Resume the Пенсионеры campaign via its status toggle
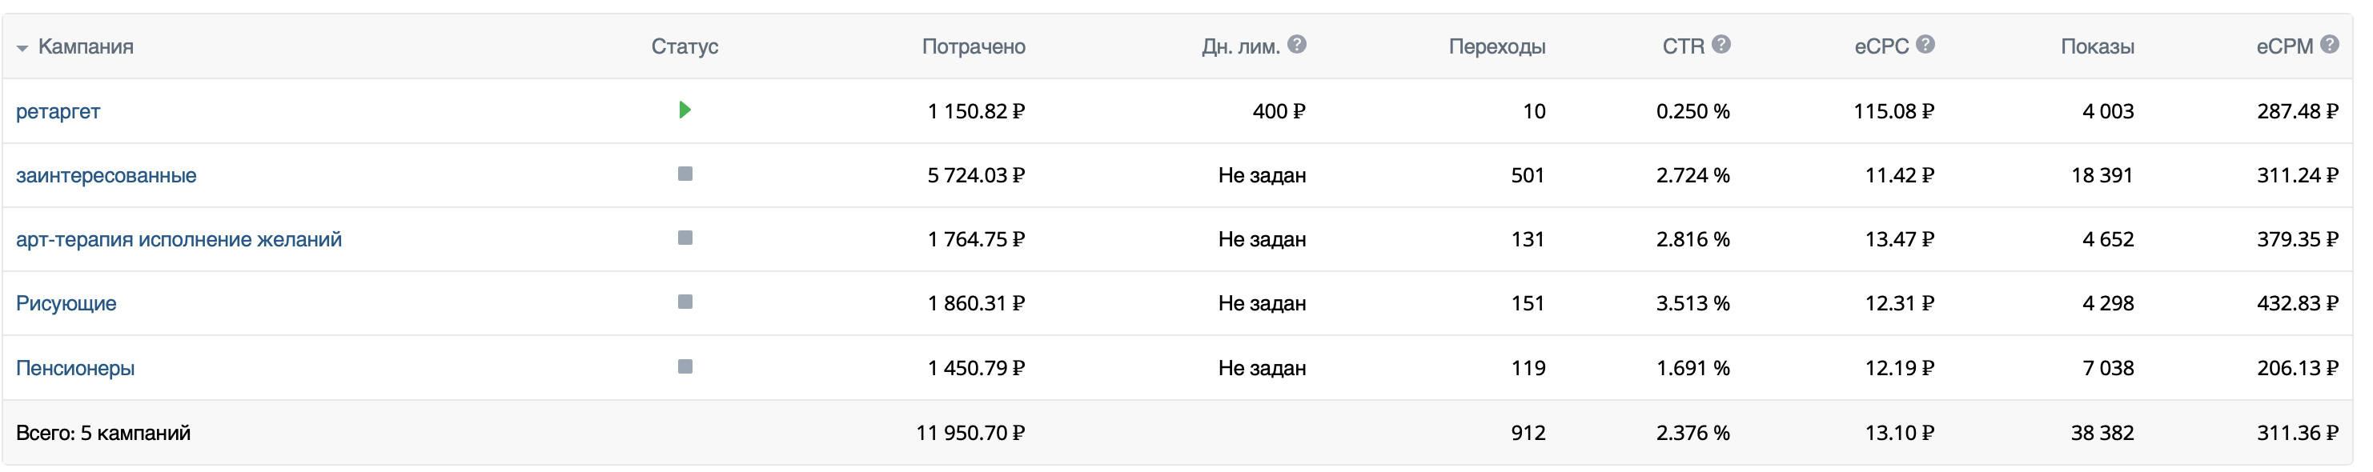 [685, 368]
